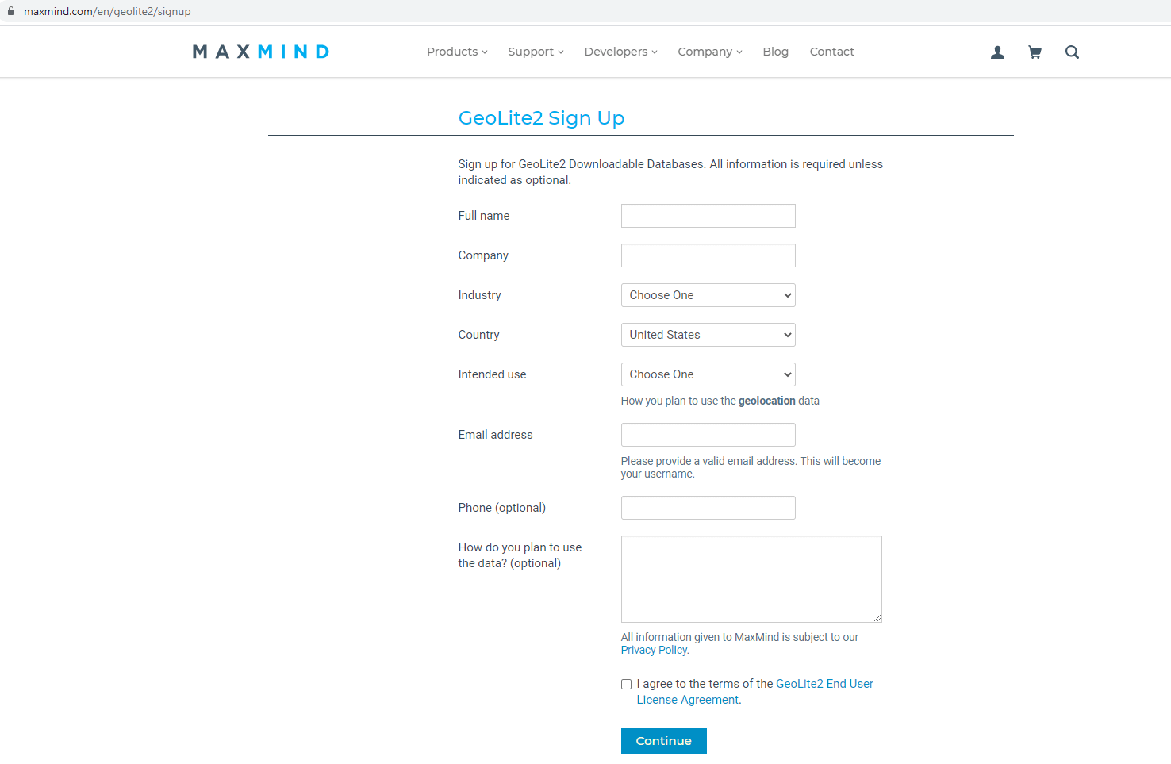Expand the Products menu
1171x764 pixels.
[456, 51]
